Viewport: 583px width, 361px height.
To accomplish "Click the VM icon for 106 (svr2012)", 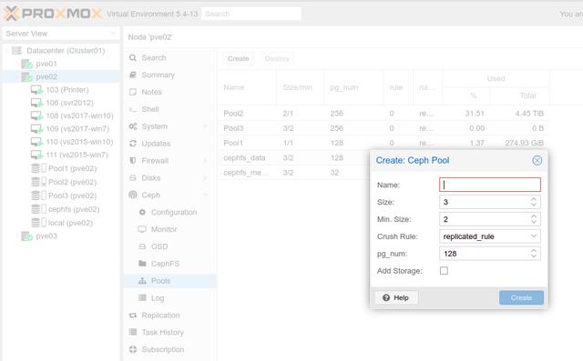I will point(36,103).
